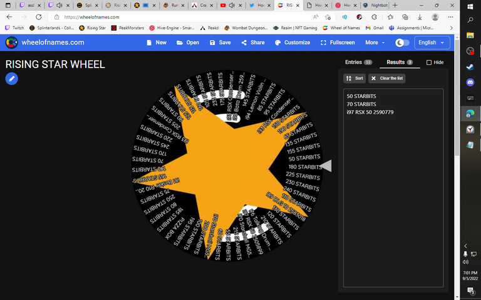This screenshot has width=481, height=300.
Task: Switch to the Results tab
Action: point(400,62)
